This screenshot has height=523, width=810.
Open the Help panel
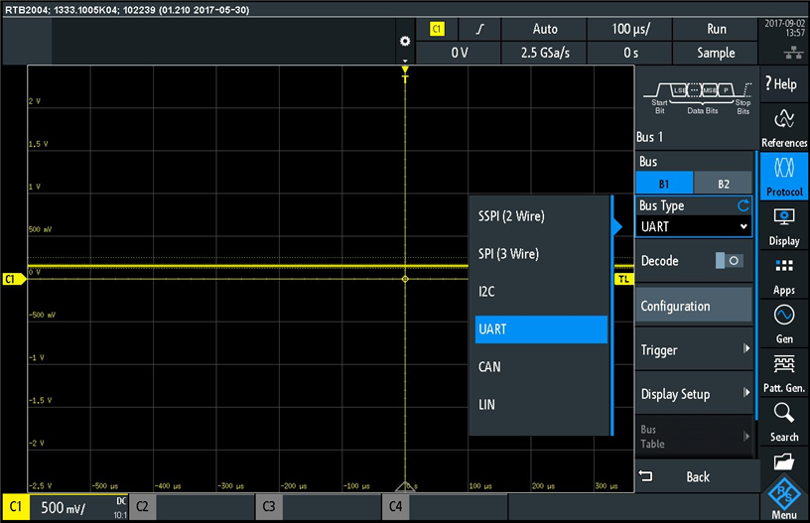(783, 83)
